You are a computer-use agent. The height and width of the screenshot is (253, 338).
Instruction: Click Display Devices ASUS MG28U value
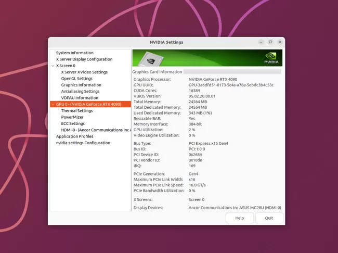pos(235,208)
